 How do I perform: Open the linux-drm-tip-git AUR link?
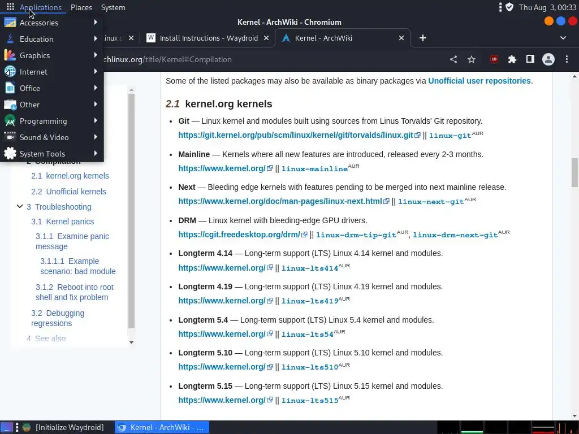(356, 235)
